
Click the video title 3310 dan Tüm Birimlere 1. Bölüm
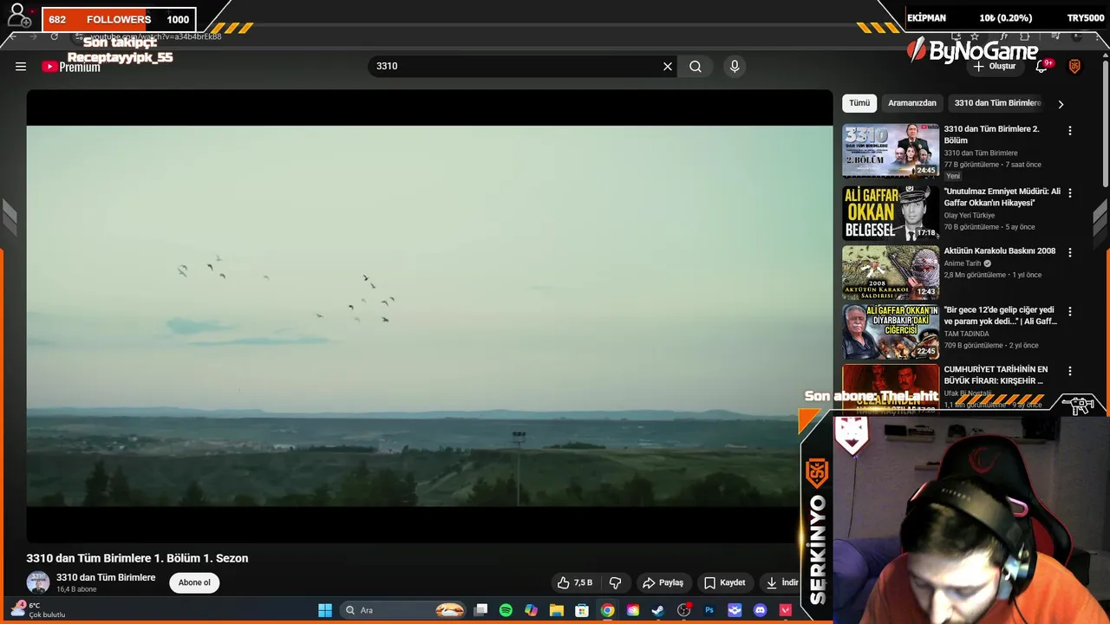pos(137,558)
